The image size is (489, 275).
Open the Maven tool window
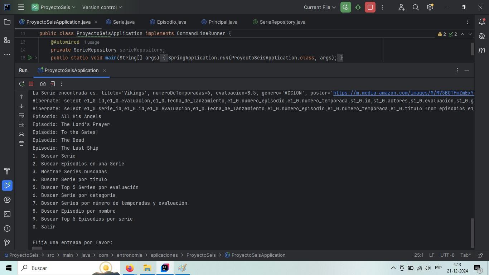point(482,50)
